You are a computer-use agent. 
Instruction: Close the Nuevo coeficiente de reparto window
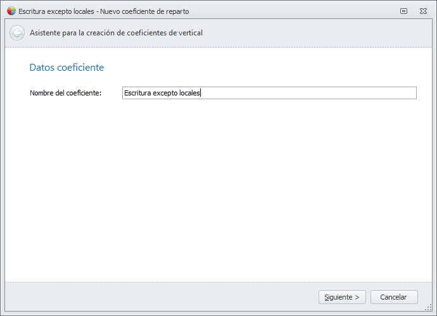[x=423, y=11]
